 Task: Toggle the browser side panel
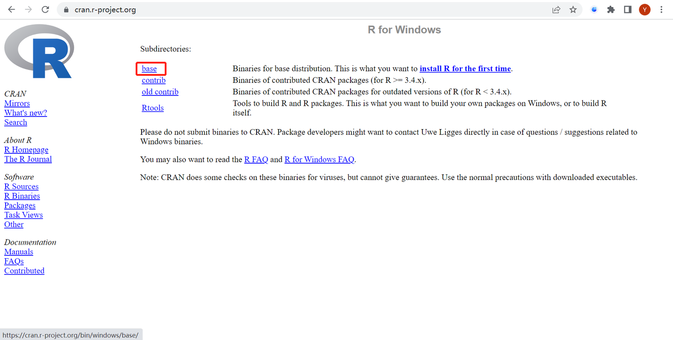click(x=628, y=10)
